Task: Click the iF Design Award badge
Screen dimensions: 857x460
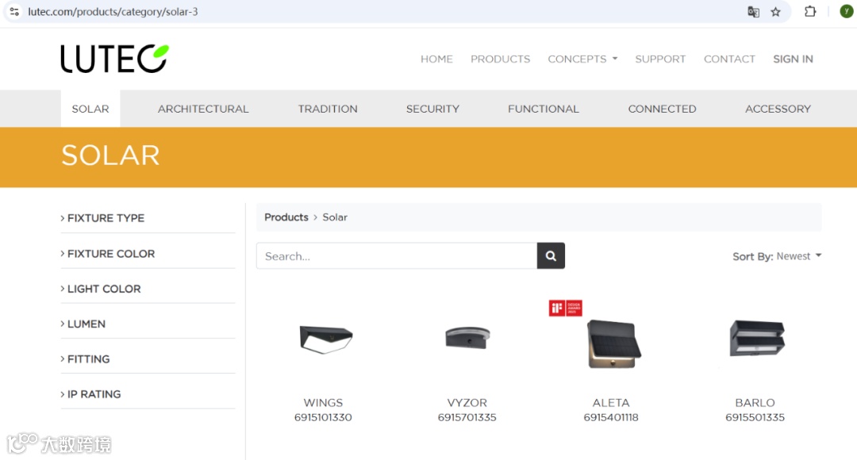Action: click(565, 309)
